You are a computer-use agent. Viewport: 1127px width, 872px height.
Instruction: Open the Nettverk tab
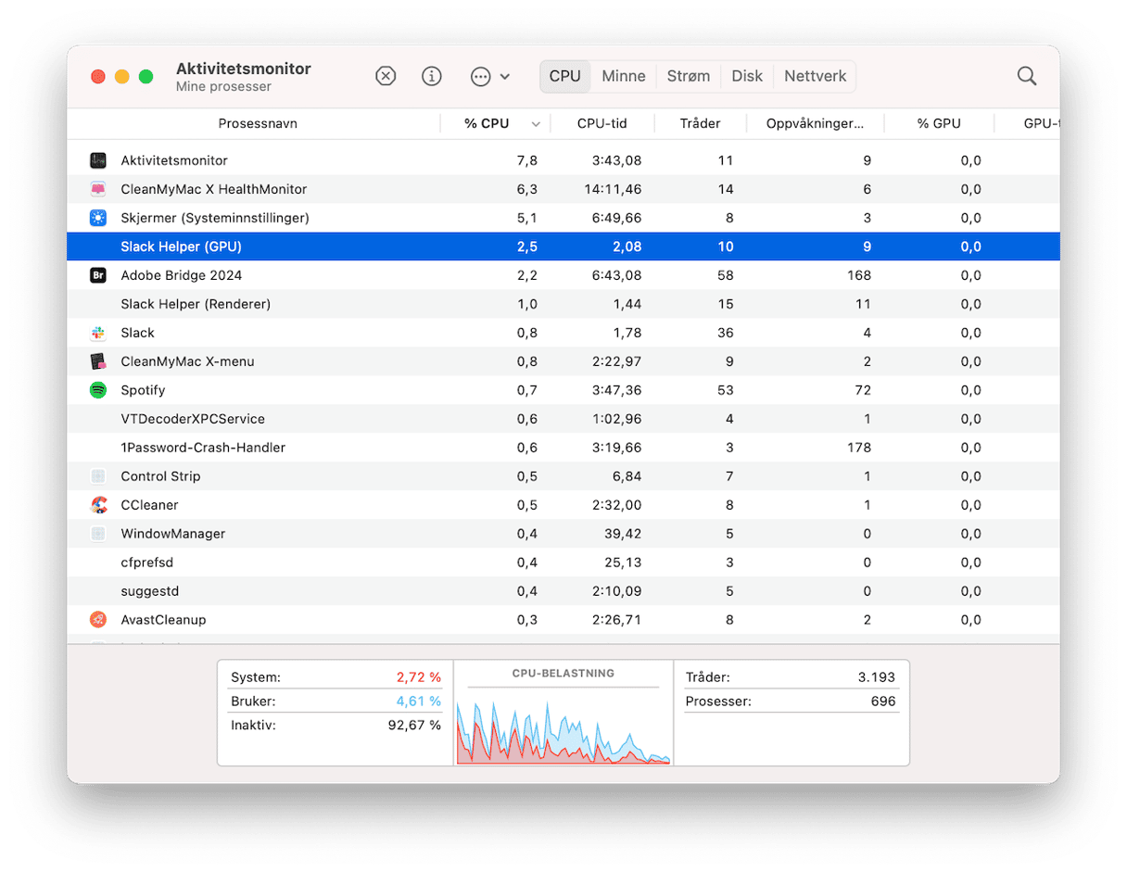pos(816,76)
